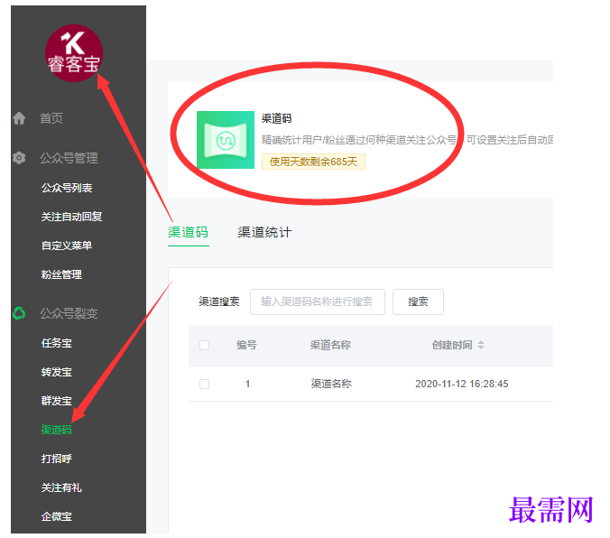Collapse the 公众号裂变 menu section

tap(69, 313)
